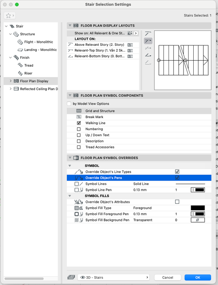Click the Symbol Fill Background Pen transparent swatch

click(x=198, y=220)
